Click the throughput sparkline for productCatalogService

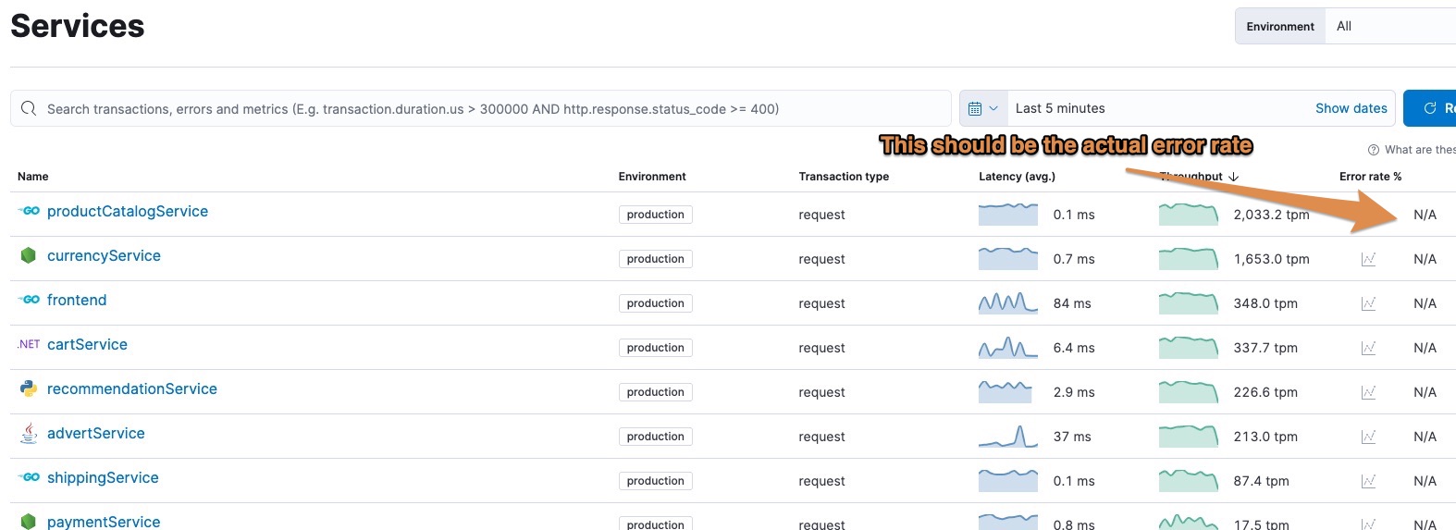click(x=1189, y=215)
